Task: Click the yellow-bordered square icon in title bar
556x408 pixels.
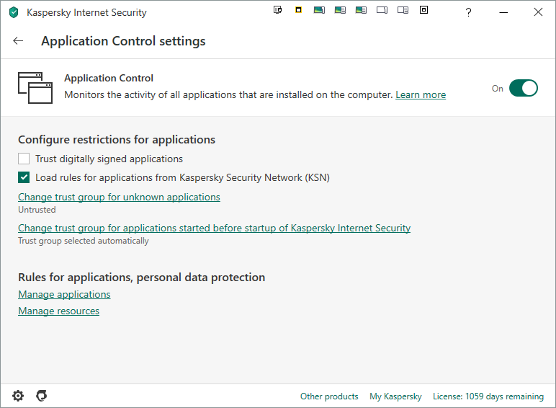Action: (x=298, y=10)
